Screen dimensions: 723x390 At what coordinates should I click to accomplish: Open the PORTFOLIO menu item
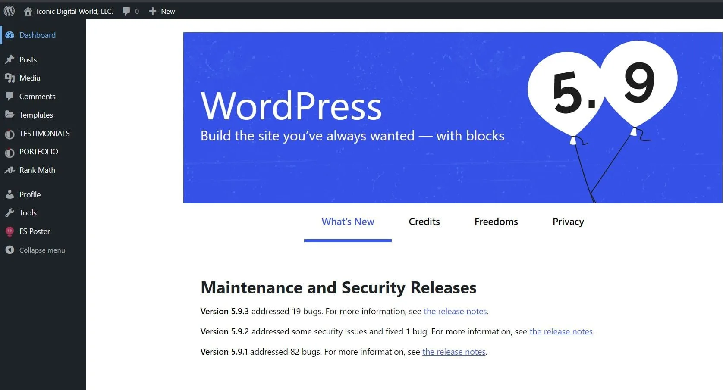(39, 152)
